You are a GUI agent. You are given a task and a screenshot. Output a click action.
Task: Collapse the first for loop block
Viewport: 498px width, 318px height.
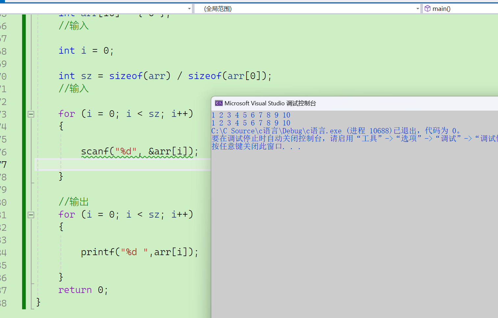(31, 114)
